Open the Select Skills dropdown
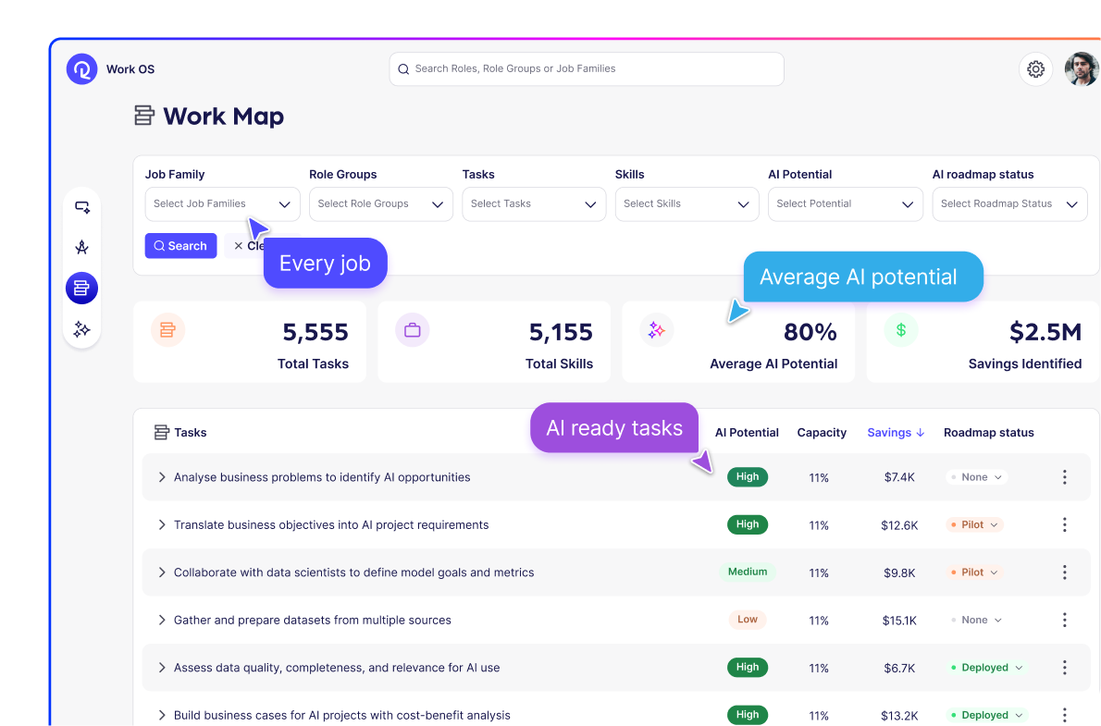The height and width of the screenshot is (726, 1101). pyautogui.click(x=687, y=203)
